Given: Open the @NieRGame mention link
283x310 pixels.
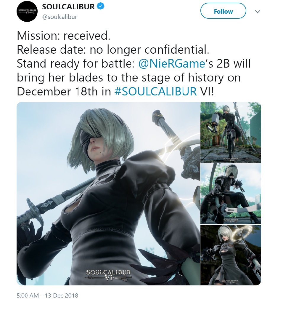Looking at the screenshot, I should click(172, 64).
